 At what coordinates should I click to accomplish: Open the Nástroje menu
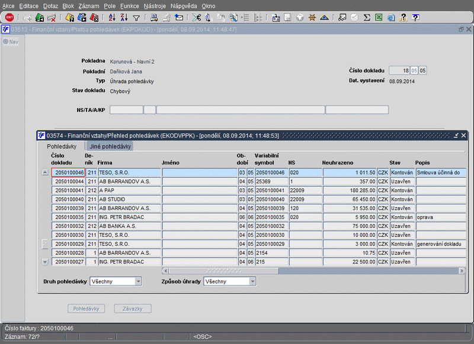[155, 6]
